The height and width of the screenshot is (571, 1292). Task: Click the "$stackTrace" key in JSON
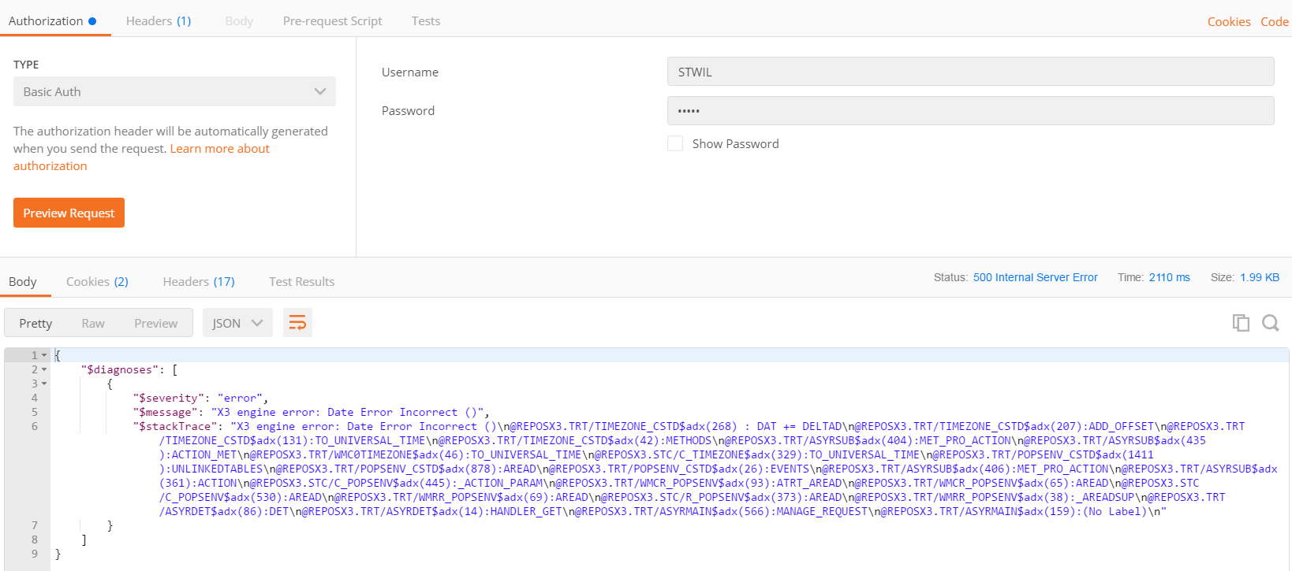pos(175,426)
